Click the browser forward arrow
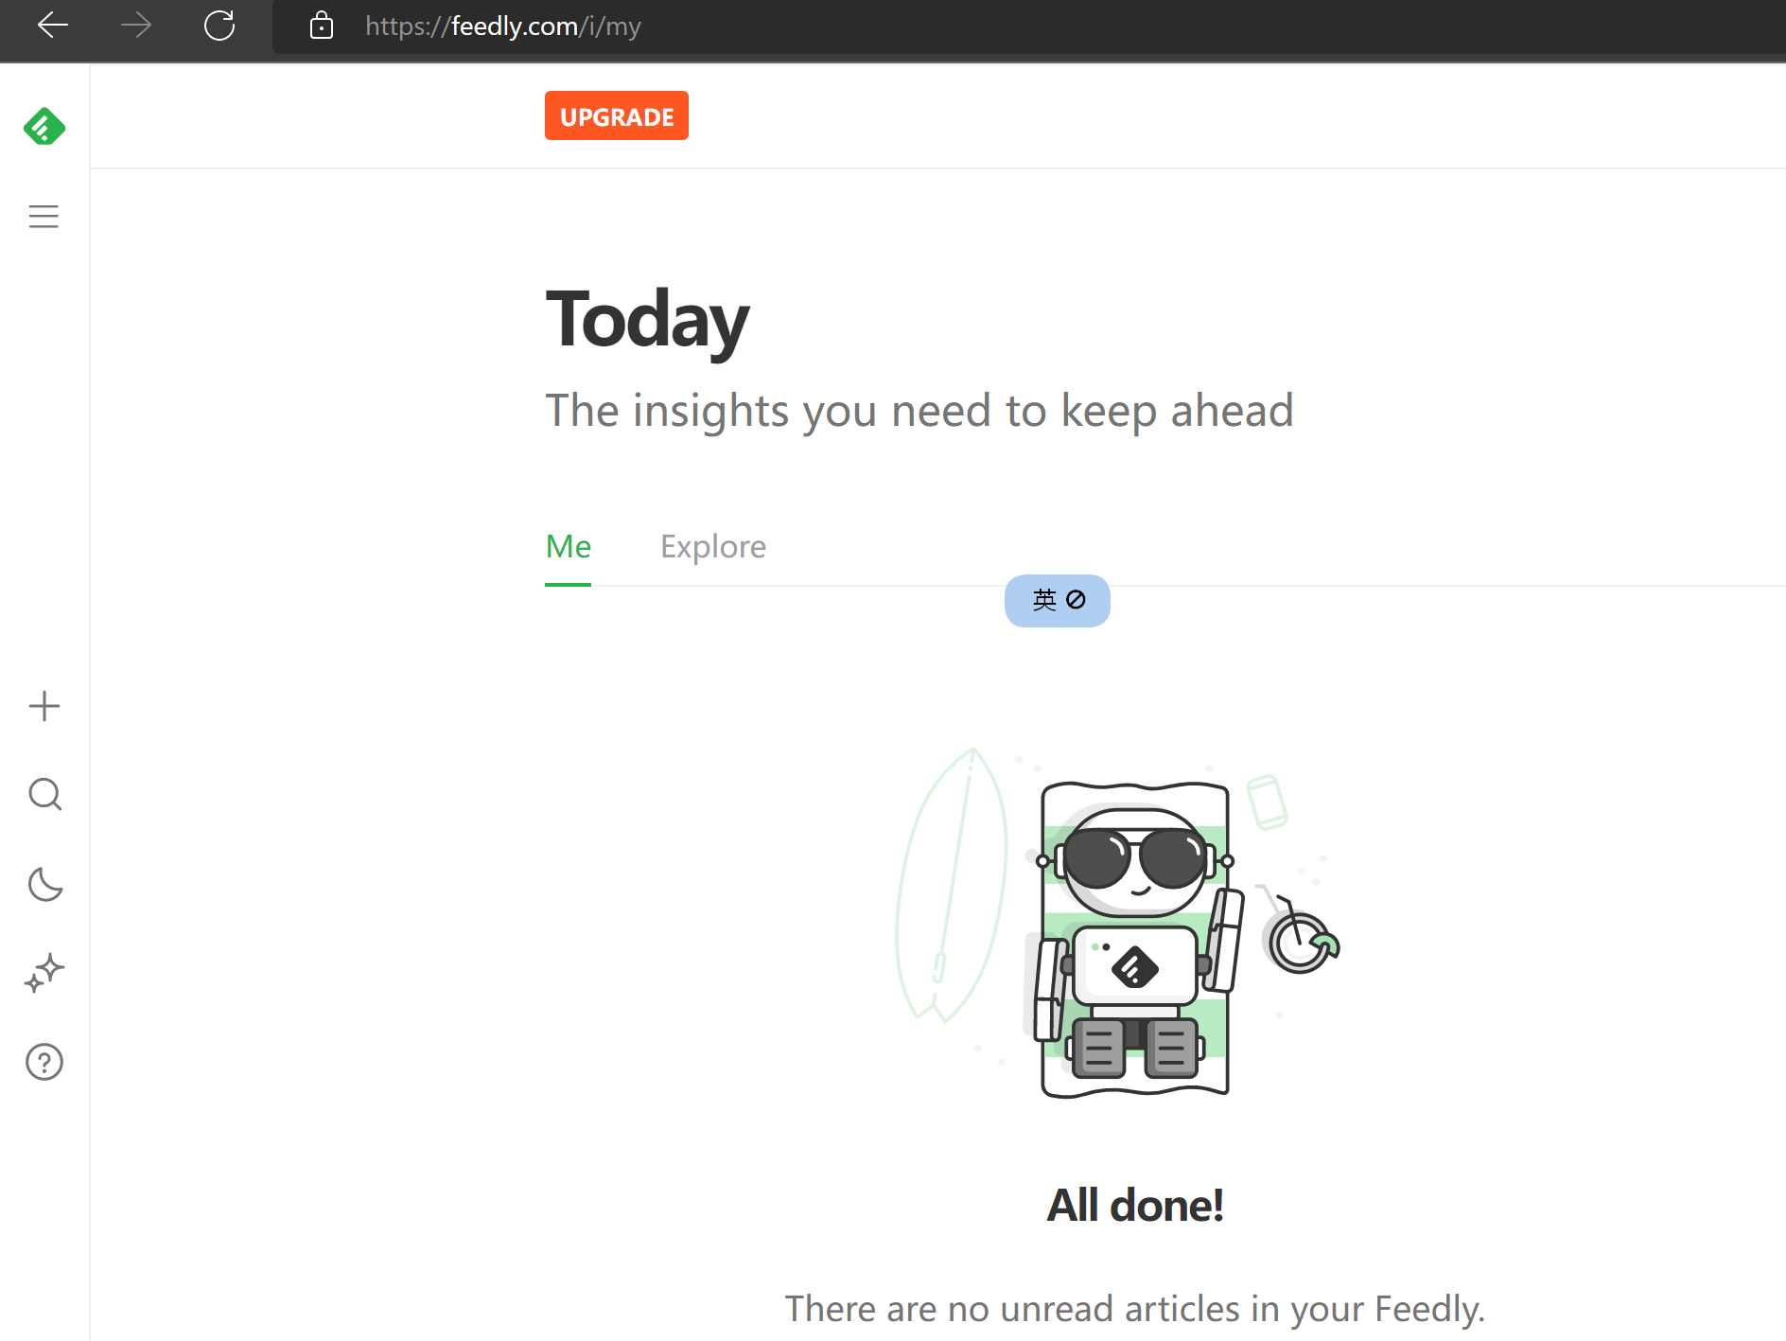This screenshot has width=1786, height=1341. 136,26
